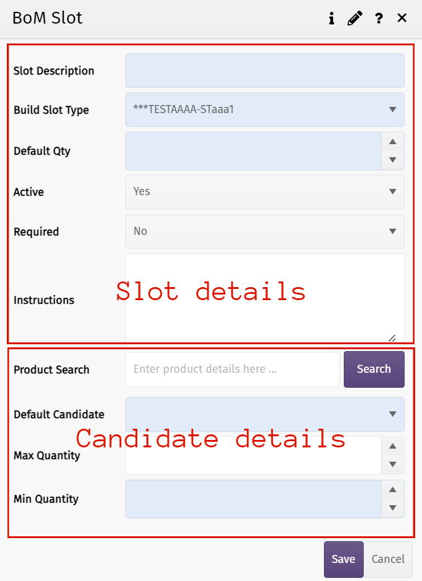Expand the Default Candidate dropdown
This screenshot has width=422, height=581.
(x=265, y=414)
